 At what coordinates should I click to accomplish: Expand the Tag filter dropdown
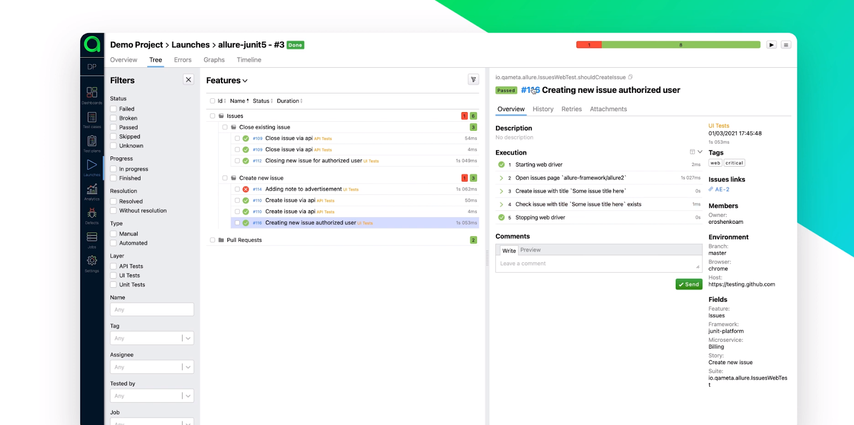188,339
